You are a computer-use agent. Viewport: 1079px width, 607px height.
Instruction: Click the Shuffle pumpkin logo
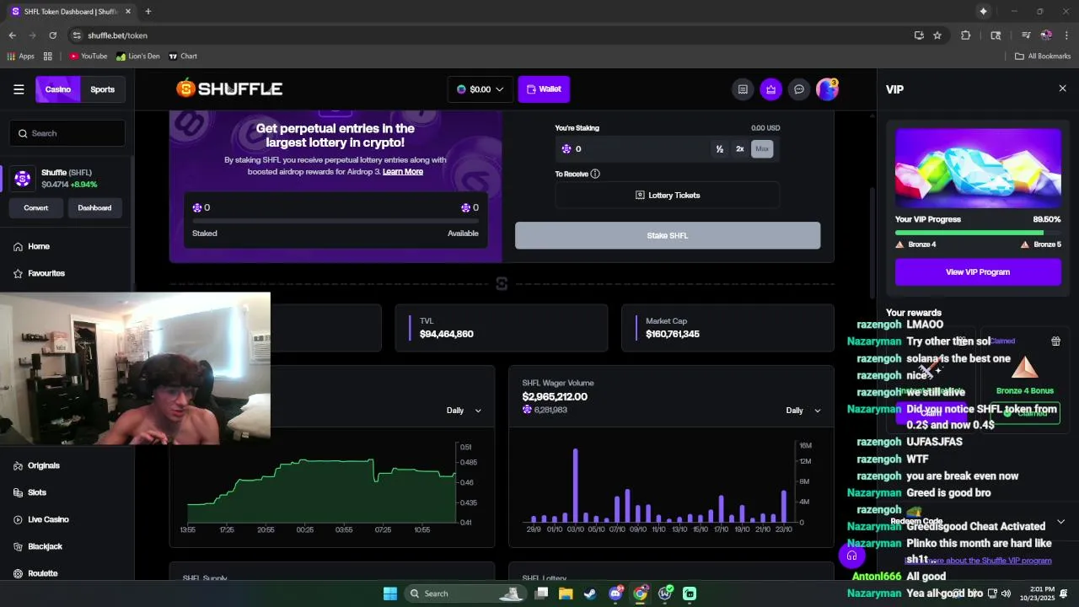coord(229,89)
